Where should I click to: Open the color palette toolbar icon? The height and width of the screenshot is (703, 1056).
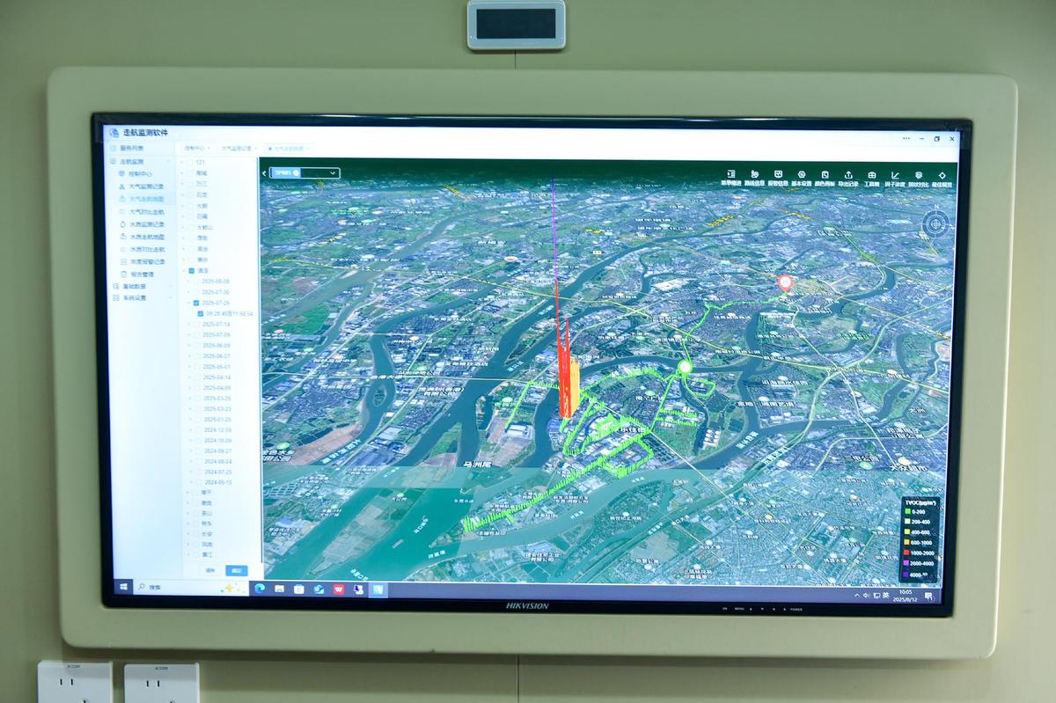825,176
